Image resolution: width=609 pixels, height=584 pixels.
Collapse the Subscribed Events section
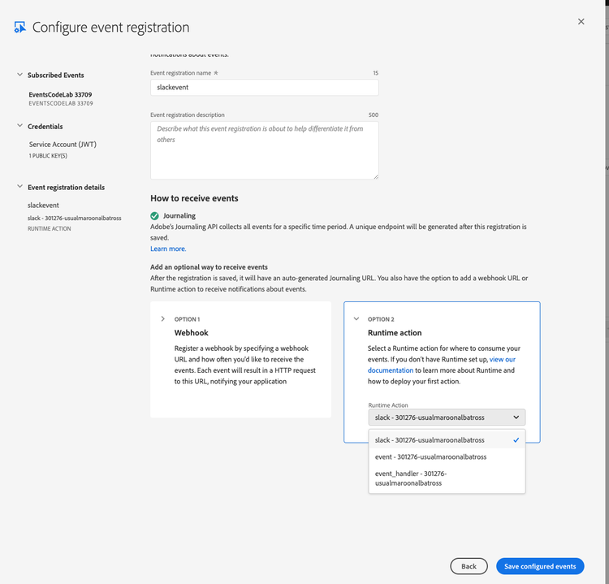pos(19,75)
